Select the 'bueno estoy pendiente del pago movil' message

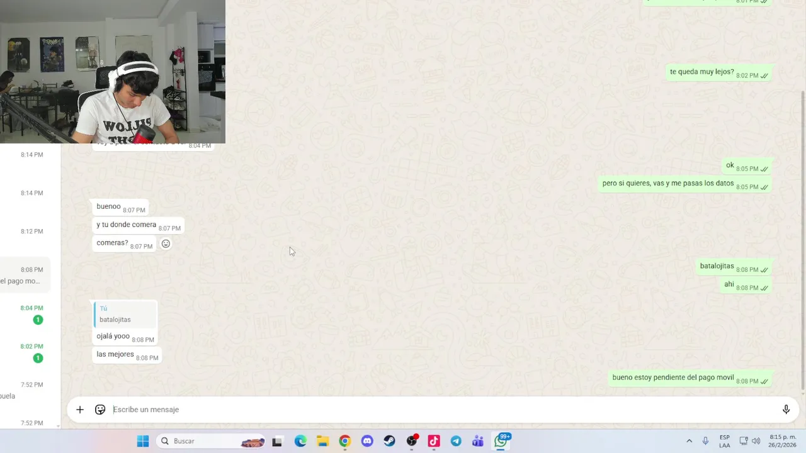pyautogui.click(x=690, y=379)
